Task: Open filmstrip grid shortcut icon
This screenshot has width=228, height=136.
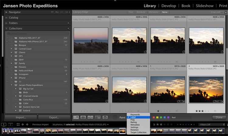Action: pos(18,124)
